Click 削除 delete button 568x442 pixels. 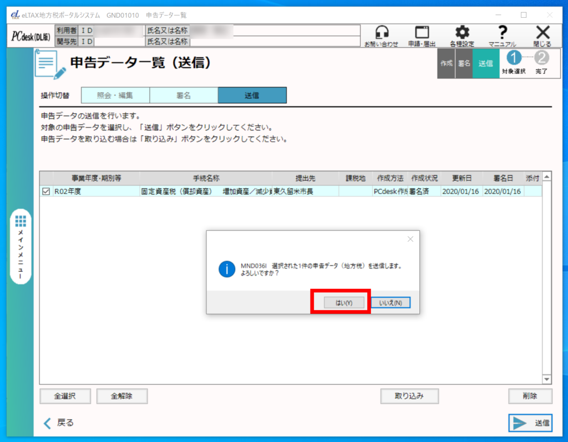tap(530, 396)
